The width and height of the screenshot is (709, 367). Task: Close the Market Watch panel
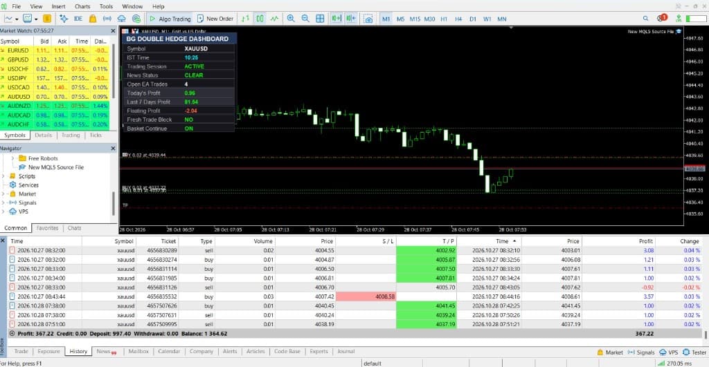[113, 30]
